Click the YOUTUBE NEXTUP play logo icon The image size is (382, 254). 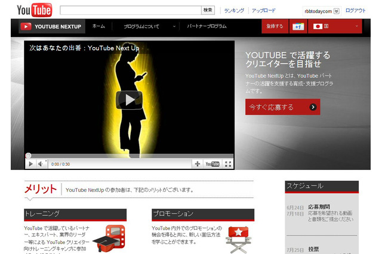click(x=26, y=26)
